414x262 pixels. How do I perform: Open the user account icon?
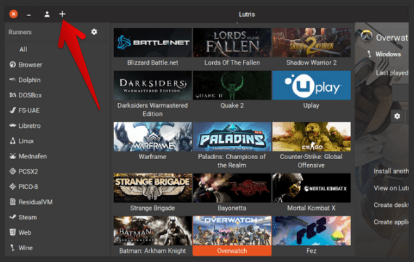click(x=47, y=14)
